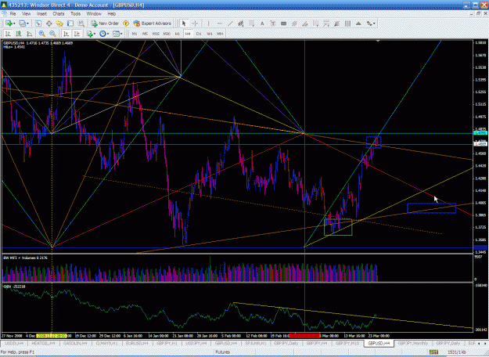
Task: Switch timeframe to D1
Action: tap(199, 34)
